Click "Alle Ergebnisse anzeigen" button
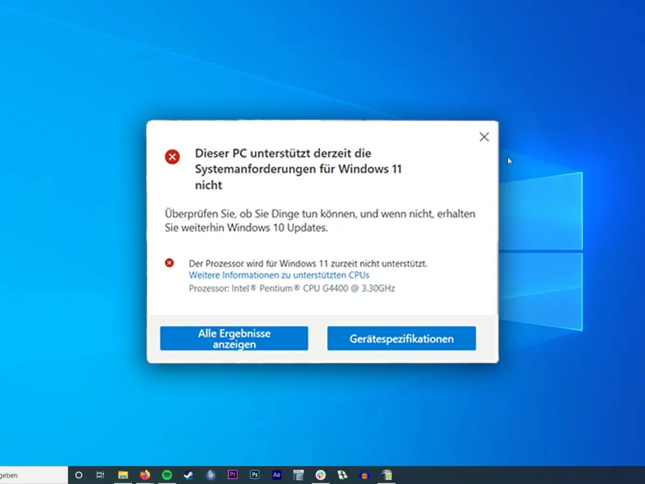This screenshot has height=484, width=645. tap(234, 339)
